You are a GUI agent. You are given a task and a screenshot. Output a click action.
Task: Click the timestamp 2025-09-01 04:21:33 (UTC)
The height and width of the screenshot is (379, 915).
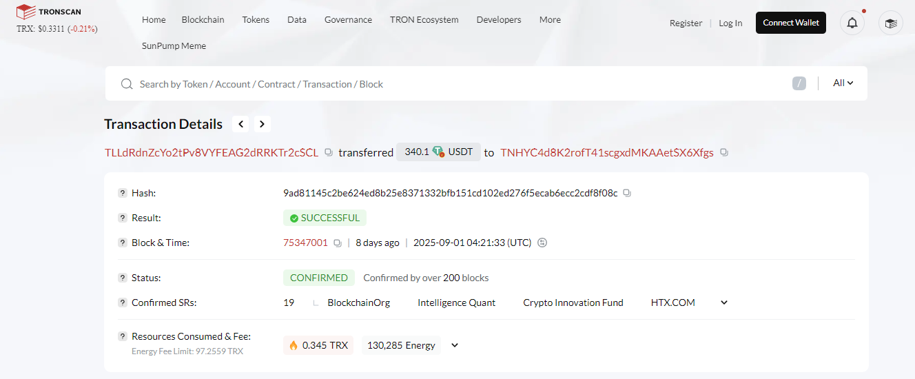(x=472, y=243)
